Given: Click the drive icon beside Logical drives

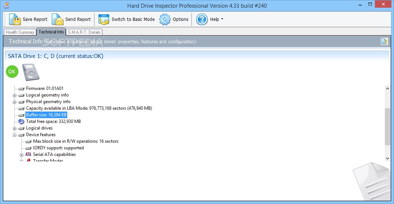Looking at the screenshot, I should coord(22,128).
